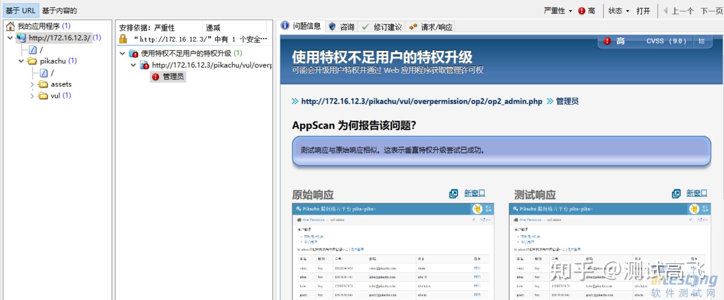724x300 pixels.
Task: Click the arrows icon on 请求/响应 tab
Action: click(413, 27)
